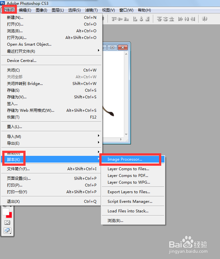Click the Ps icon in title bar
This screenshot has height=259, width=220.
coord(3,3)
